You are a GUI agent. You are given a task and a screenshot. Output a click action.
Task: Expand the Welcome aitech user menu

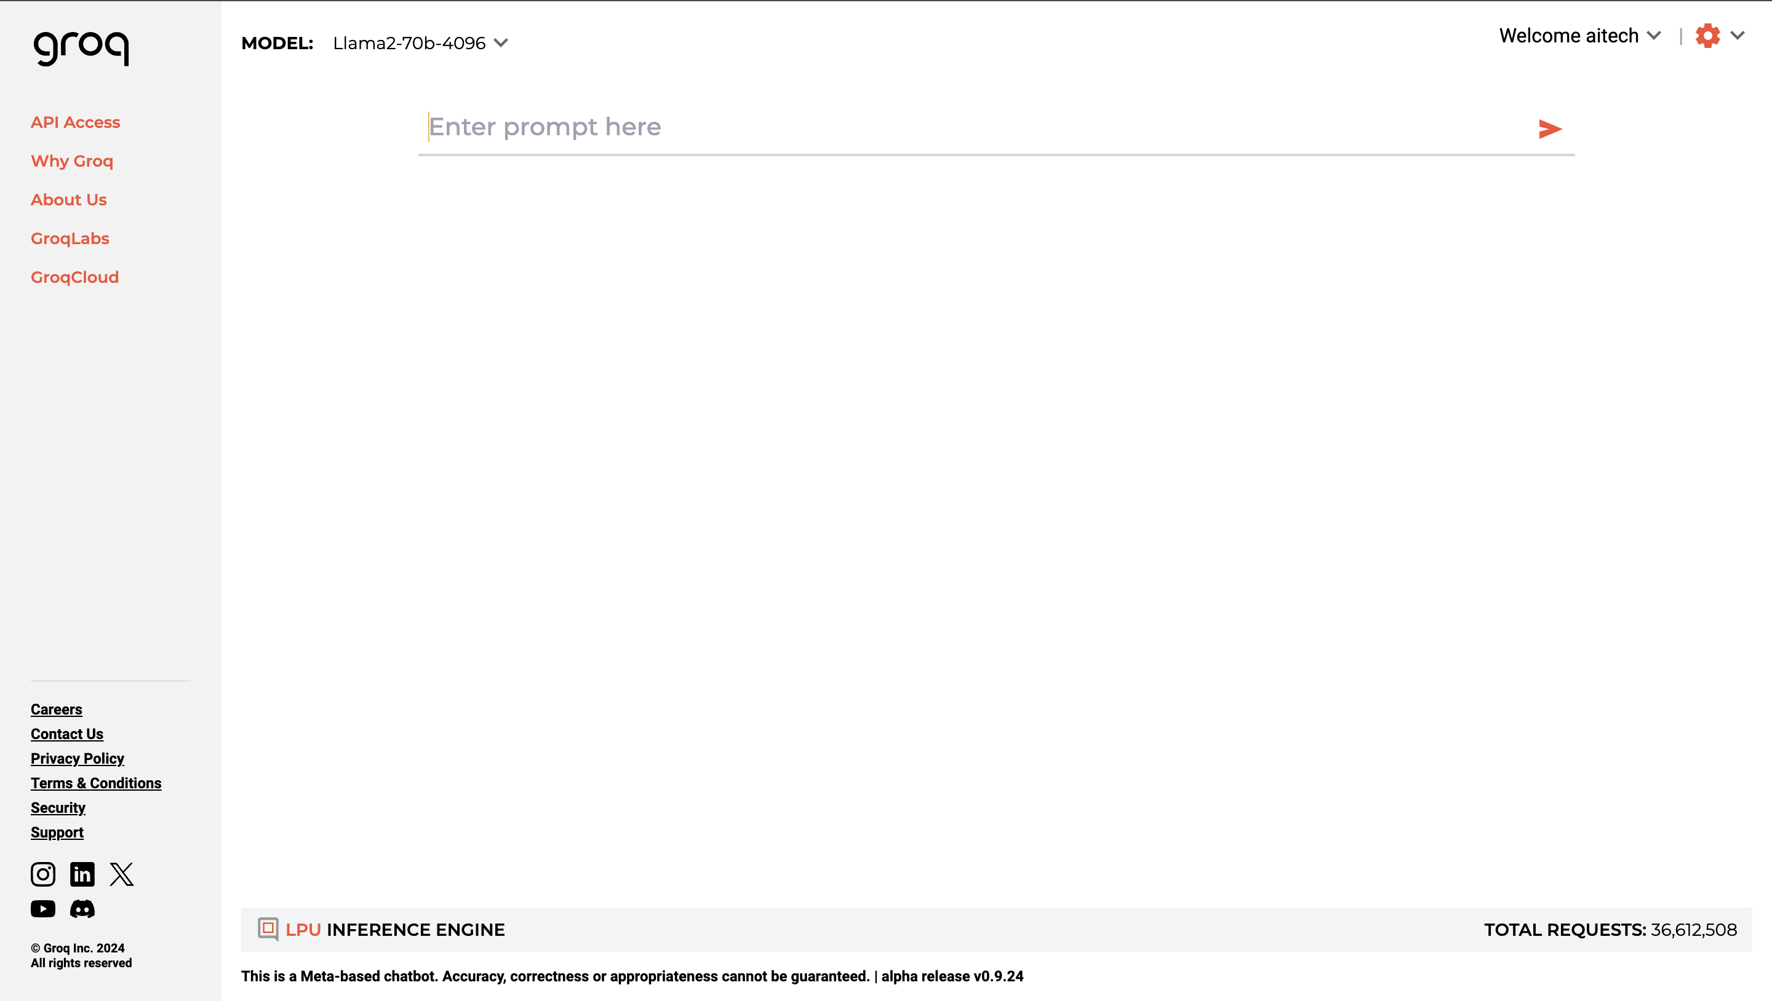[x=1580, y=36]
